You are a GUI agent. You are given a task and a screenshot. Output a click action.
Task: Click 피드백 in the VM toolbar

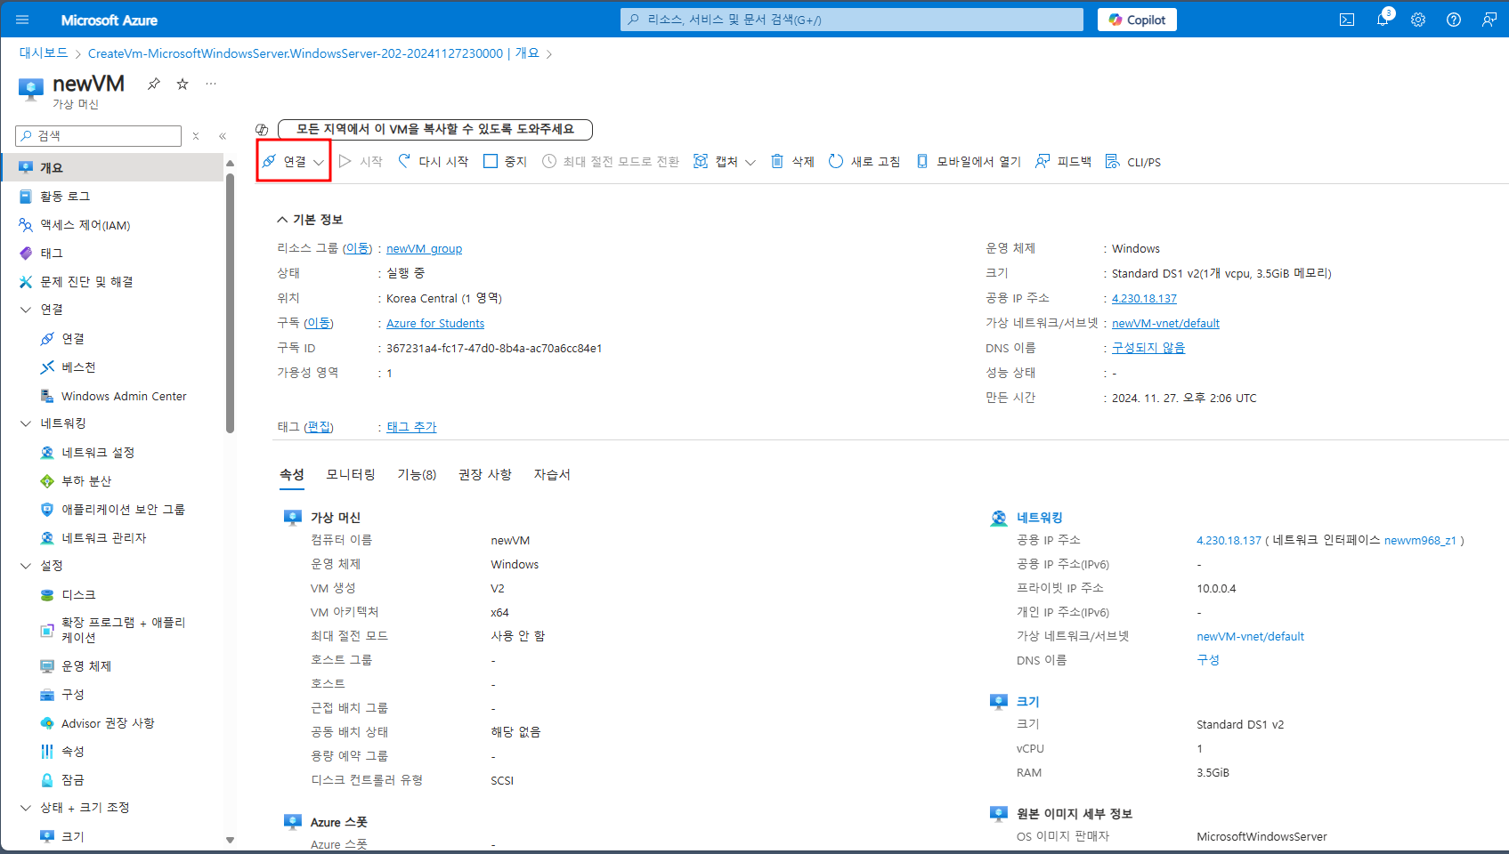point(1063,161)
